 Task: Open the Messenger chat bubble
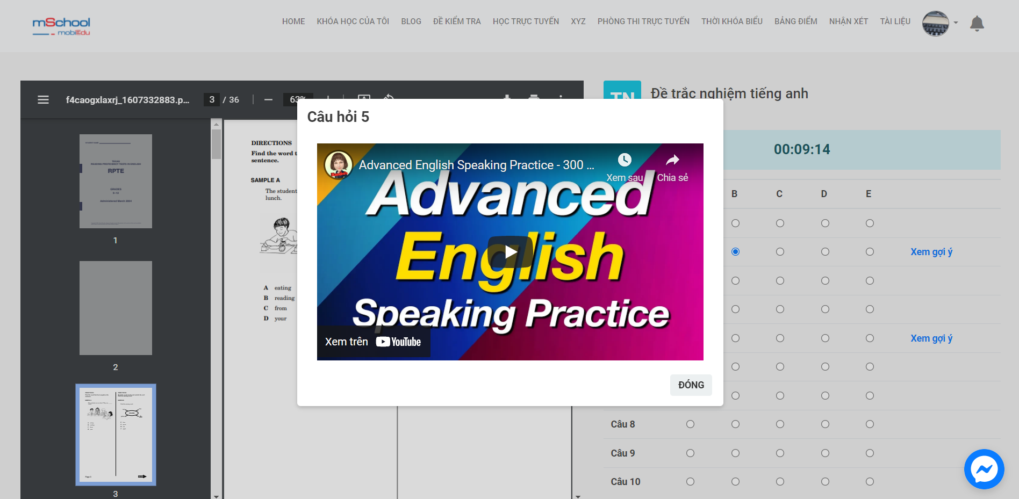point(984,469)
